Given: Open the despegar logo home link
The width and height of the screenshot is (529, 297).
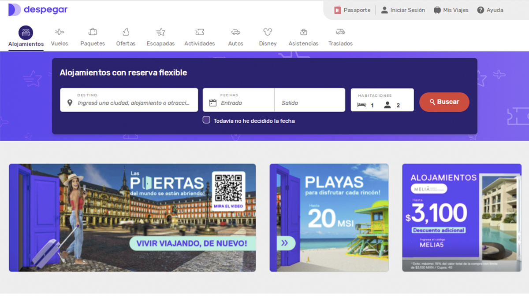Looking at the screenshot, I should (38, 10).
